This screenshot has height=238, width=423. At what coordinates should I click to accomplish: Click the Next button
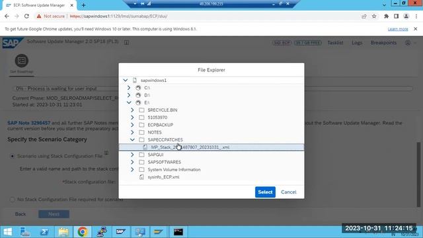(54, 214)
